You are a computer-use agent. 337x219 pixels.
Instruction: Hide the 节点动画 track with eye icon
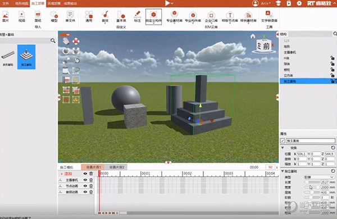85,186
